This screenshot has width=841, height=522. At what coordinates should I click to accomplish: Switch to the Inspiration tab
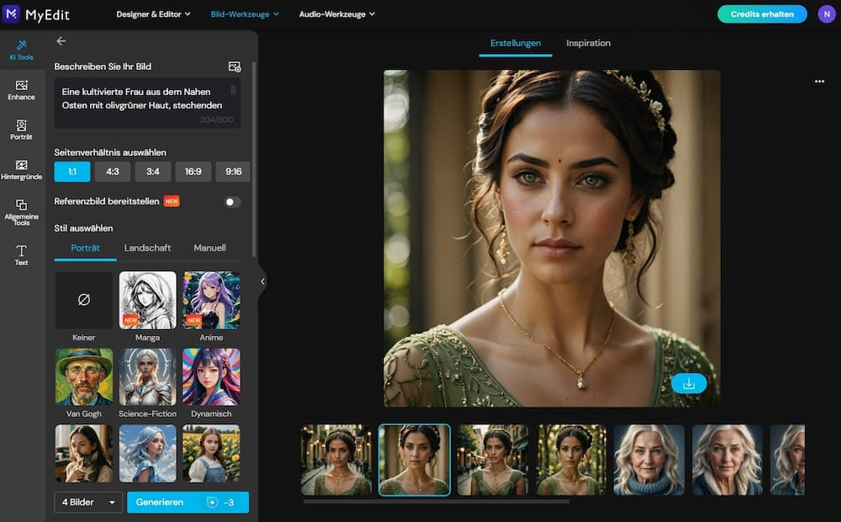click(x=589, y=43)
